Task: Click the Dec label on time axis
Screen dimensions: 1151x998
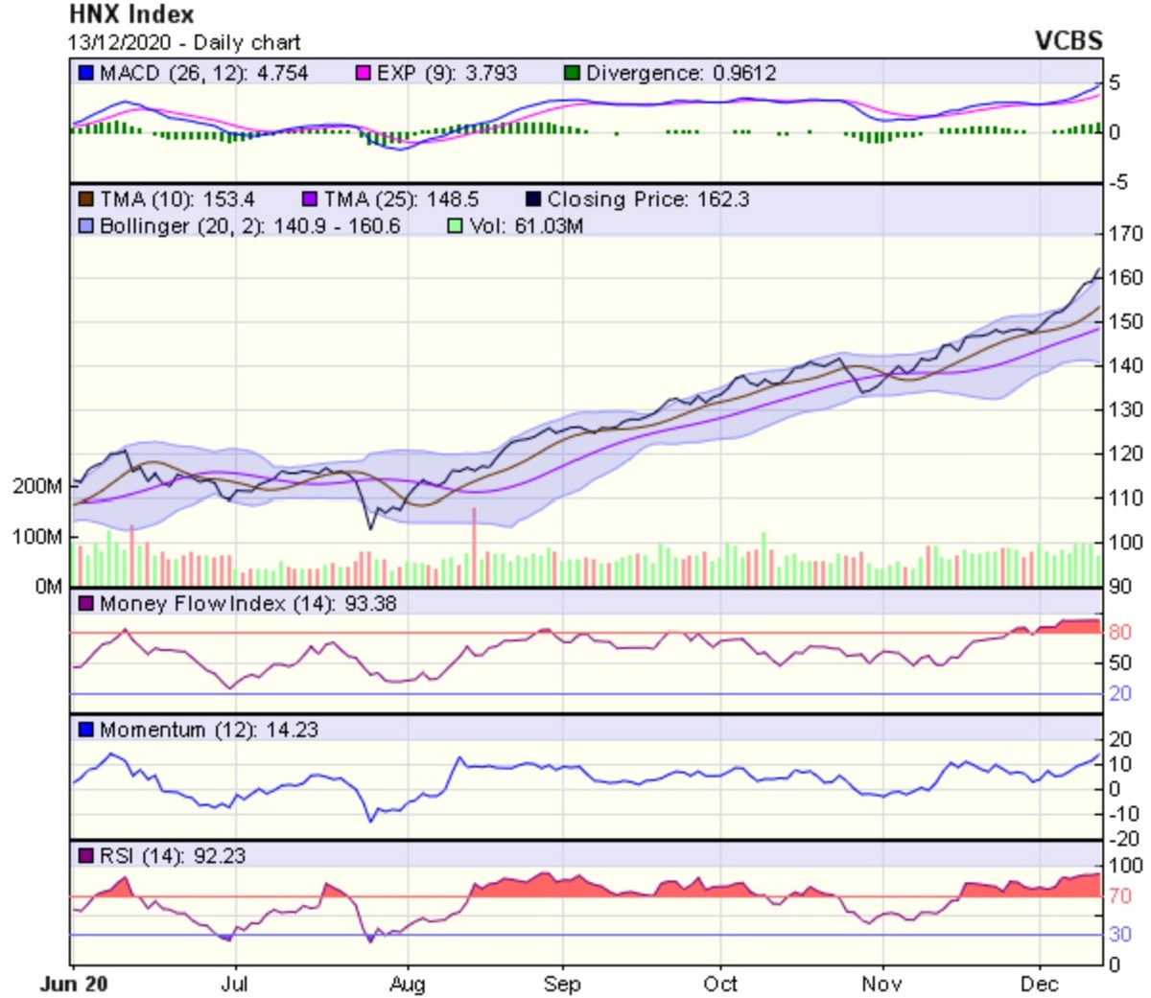Action: pos(1039,985)
